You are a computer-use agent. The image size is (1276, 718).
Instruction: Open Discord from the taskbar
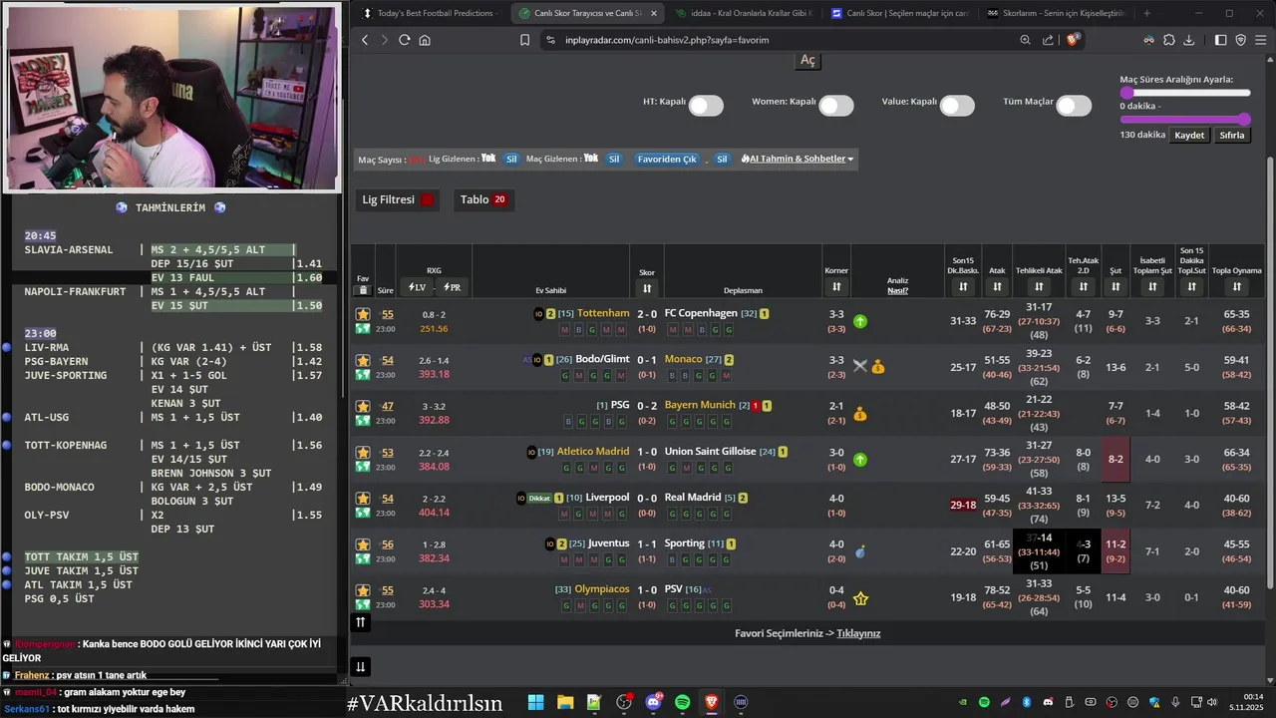coord(654,702)
